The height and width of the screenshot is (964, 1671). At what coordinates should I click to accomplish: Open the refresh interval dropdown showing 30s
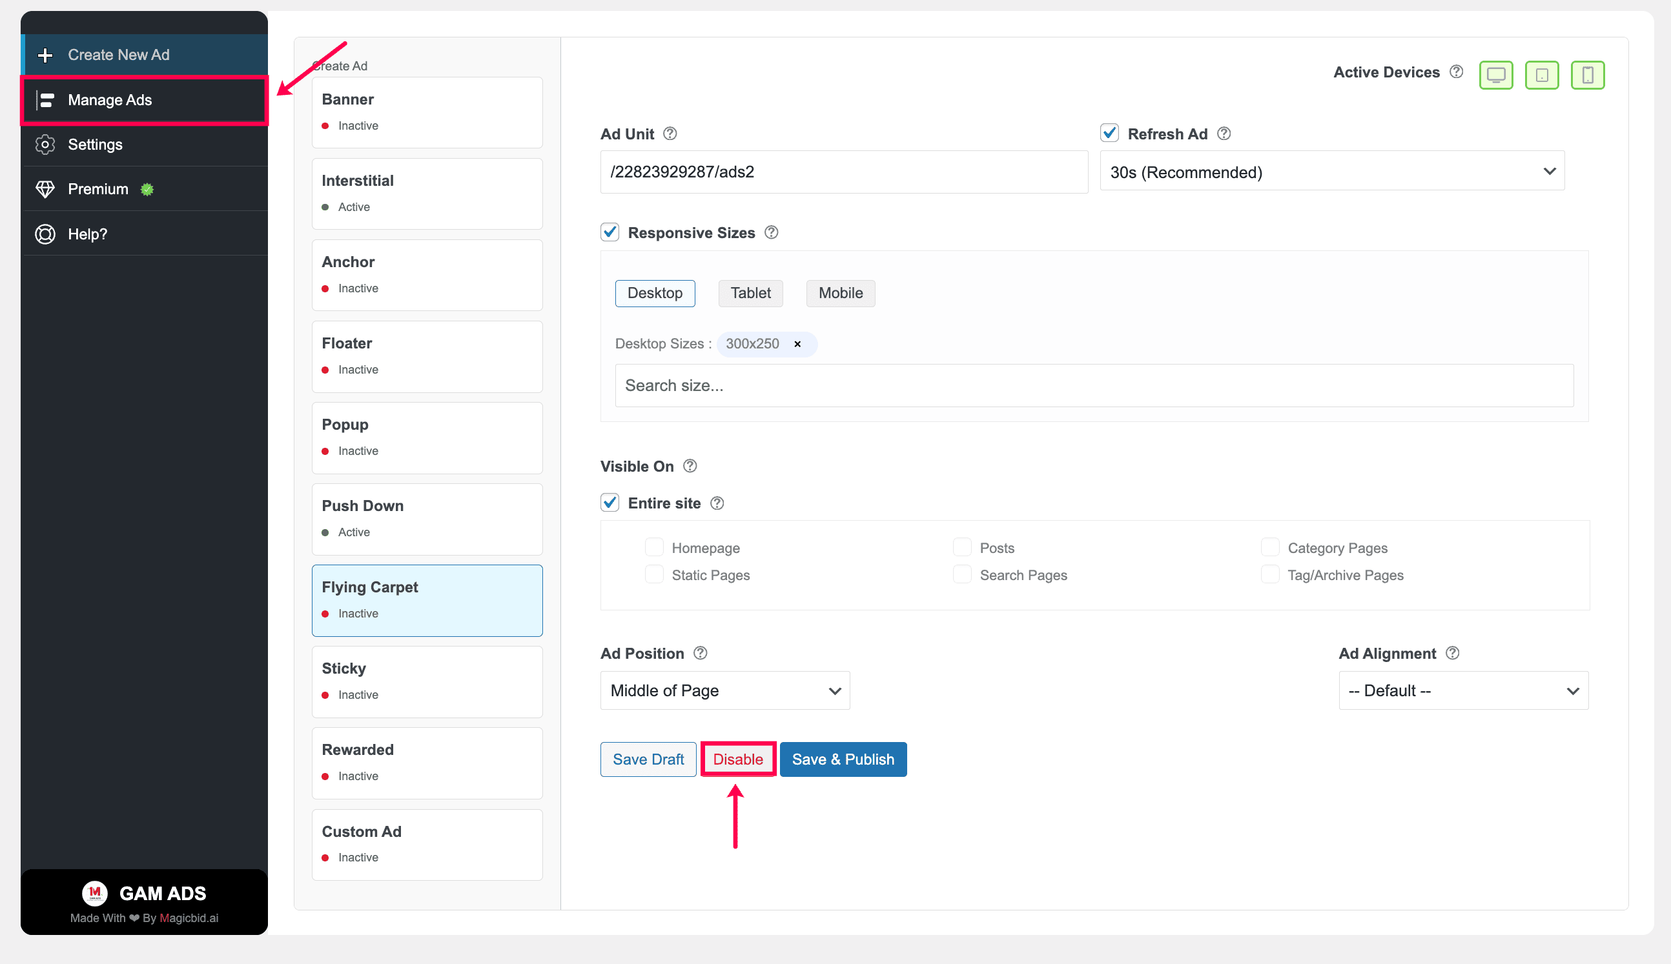point(1332,172)
